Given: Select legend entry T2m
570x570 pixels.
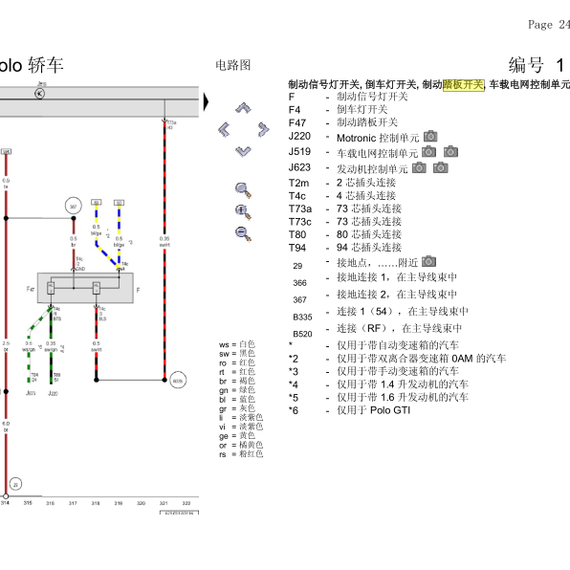Looking at the screenshot, I should [298, 183].
